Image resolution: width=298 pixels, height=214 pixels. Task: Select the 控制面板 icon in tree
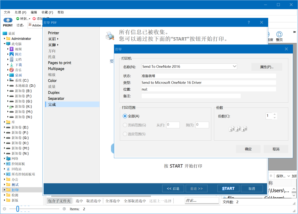(x=8, y=164)
